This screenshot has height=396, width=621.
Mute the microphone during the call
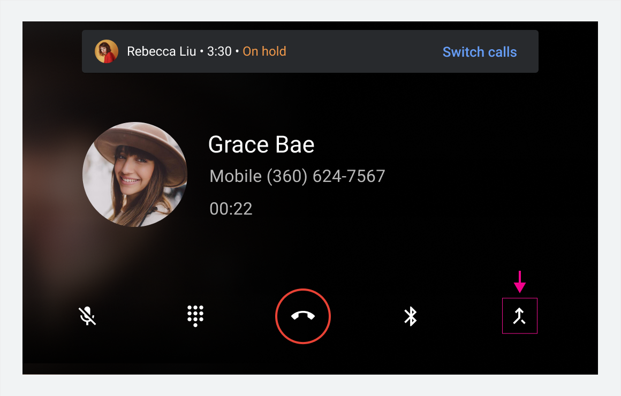[87, 316]
